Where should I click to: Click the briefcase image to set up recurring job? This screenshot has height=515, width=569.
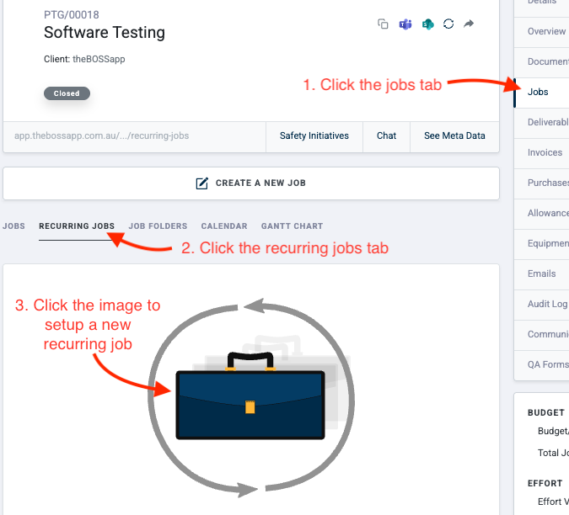[250, 403]
